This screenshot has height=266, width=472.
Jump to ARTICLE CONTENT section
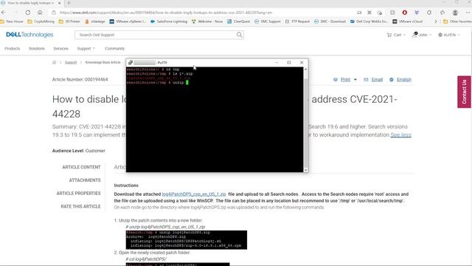click(x=81, y=167)
